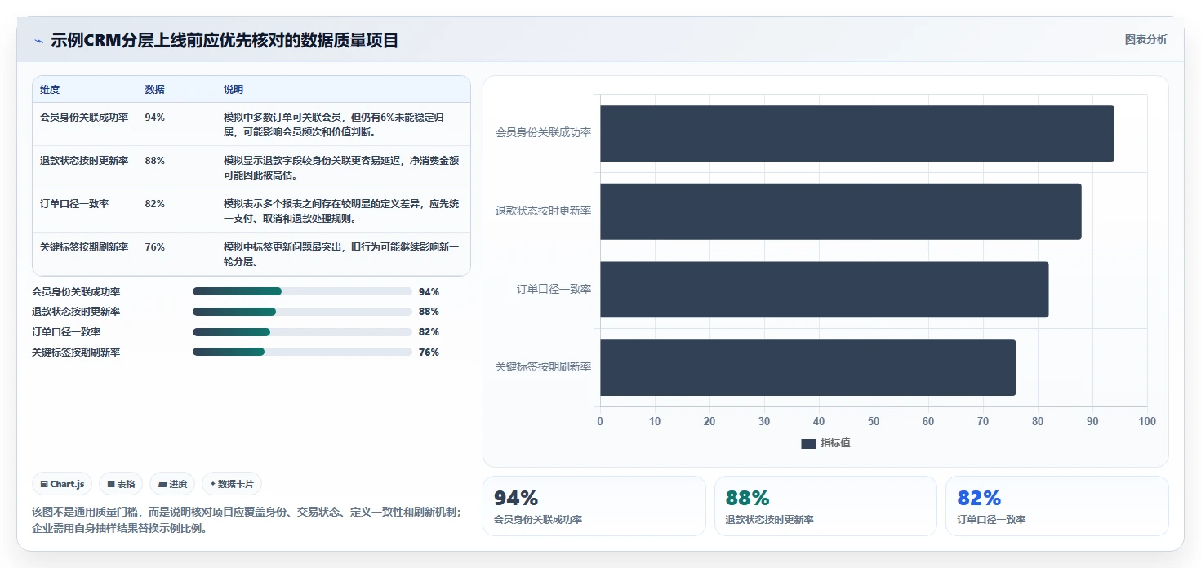Click the chart y-axis label 关键标签按期刷新率
Screen dimensions: 1201x568
click(544, 367)
